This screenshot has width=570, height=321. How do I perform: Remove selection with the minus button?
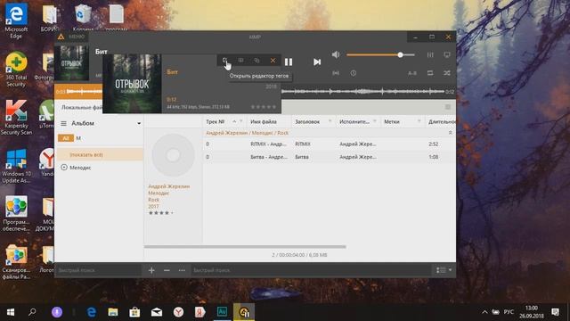(167, 270)
